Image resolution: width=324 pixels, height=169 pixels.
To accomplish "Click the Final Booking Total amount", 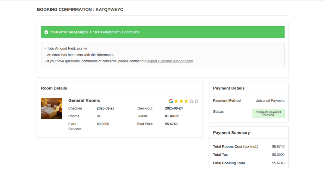I will tap(278, 163).
